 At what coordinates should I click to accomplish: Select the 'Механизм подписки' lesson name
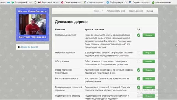tap(65, 52)
